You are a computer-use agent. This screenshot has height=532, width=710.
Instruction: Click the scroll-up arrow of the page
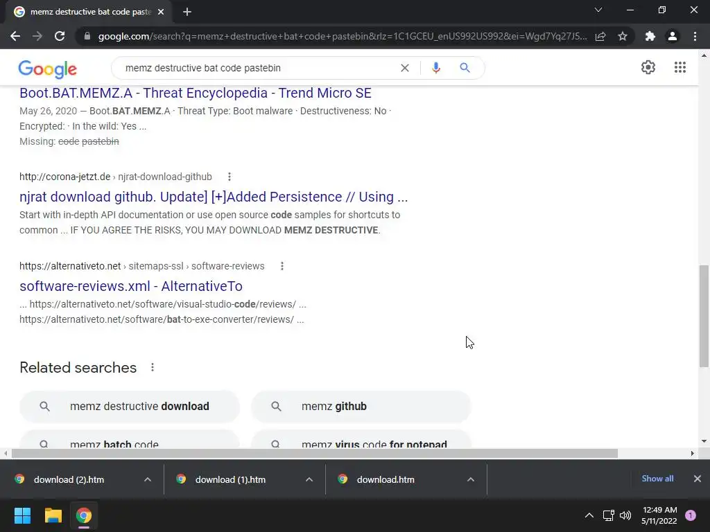(x=704, y=56)
